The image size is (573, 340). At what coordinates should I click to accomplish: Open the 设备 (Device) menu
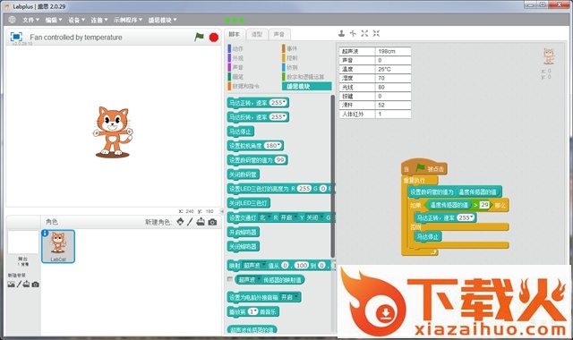click(x=76, y=20)
